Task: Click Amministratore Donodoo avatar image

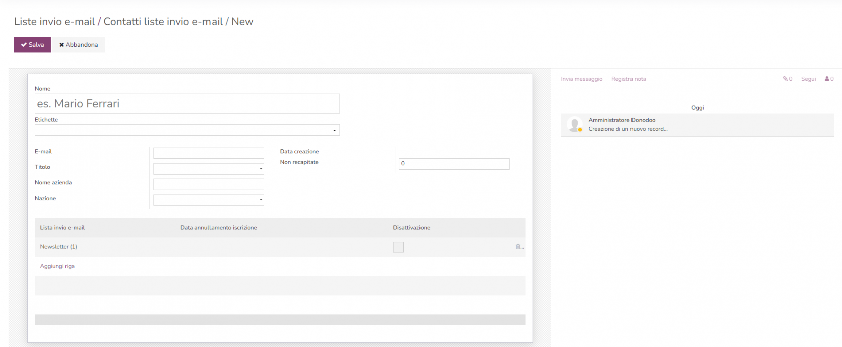Action: (x=574, y=124)
